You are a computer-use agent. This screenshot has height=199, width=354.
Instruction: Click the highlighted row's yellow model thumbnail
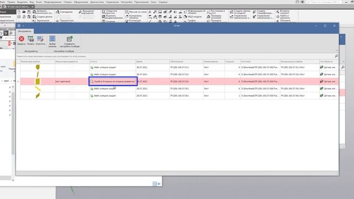pyautogui.click(x=38, y=81)
